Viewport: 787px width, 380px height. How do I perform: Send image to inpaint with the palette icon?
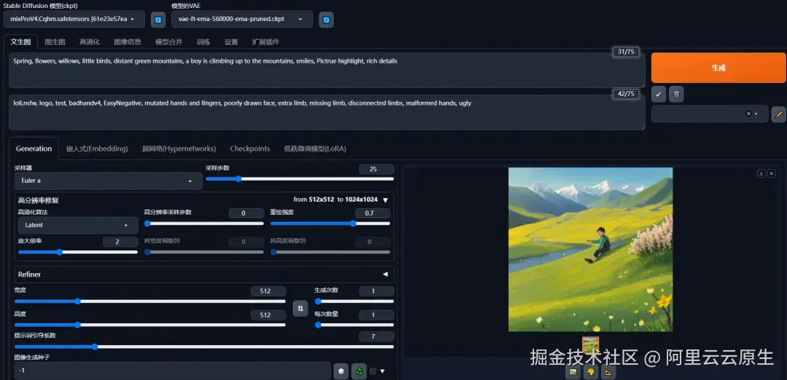(x=590, y=372)
